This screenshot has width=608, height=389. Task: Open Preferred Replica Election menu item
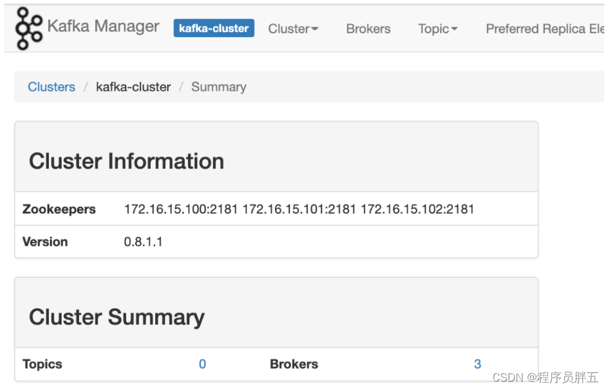545,28
